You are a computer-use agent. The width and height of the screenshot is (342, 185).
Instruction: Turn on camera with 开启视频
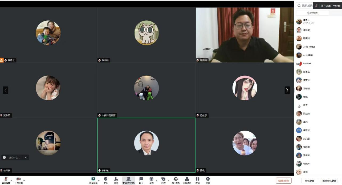click(18, 180)
